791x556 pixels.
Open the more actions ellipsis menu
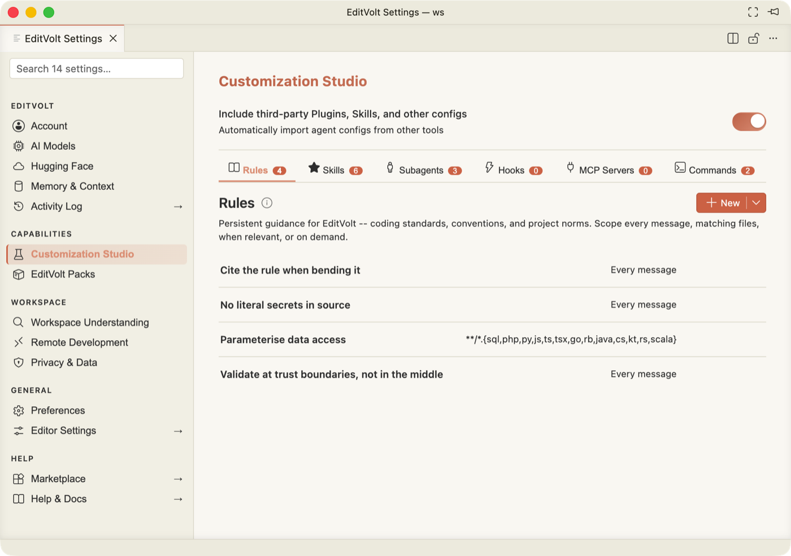tap(773, 38)
